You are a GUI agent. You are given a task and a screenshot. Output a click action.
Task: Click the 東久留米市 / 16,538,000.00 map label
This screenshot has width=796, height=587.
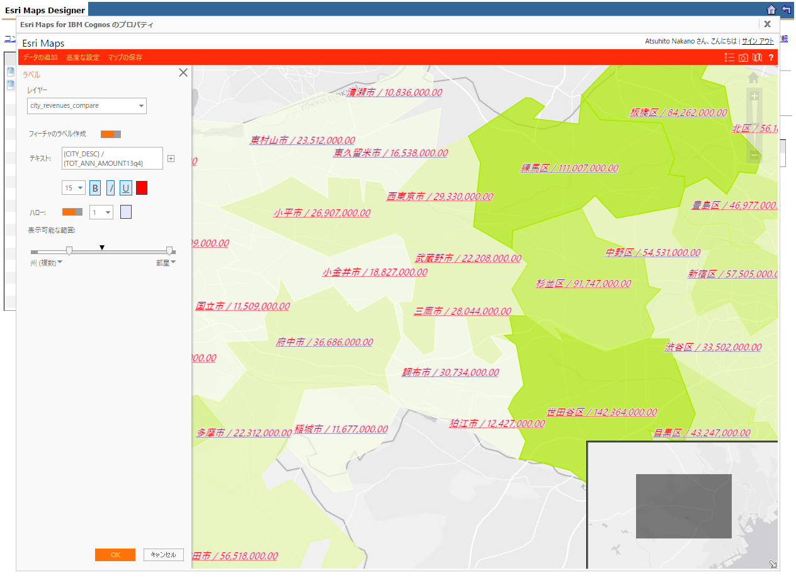click(x=390, y=153)
